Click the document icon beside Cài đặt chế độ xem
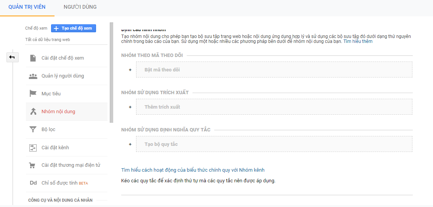The image size is (433, 207). [33, 58]
